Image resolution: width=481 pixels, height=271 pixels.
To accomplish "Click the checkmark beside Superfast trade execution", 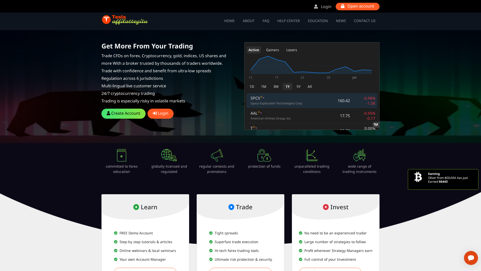I will [x=211, y=242].
